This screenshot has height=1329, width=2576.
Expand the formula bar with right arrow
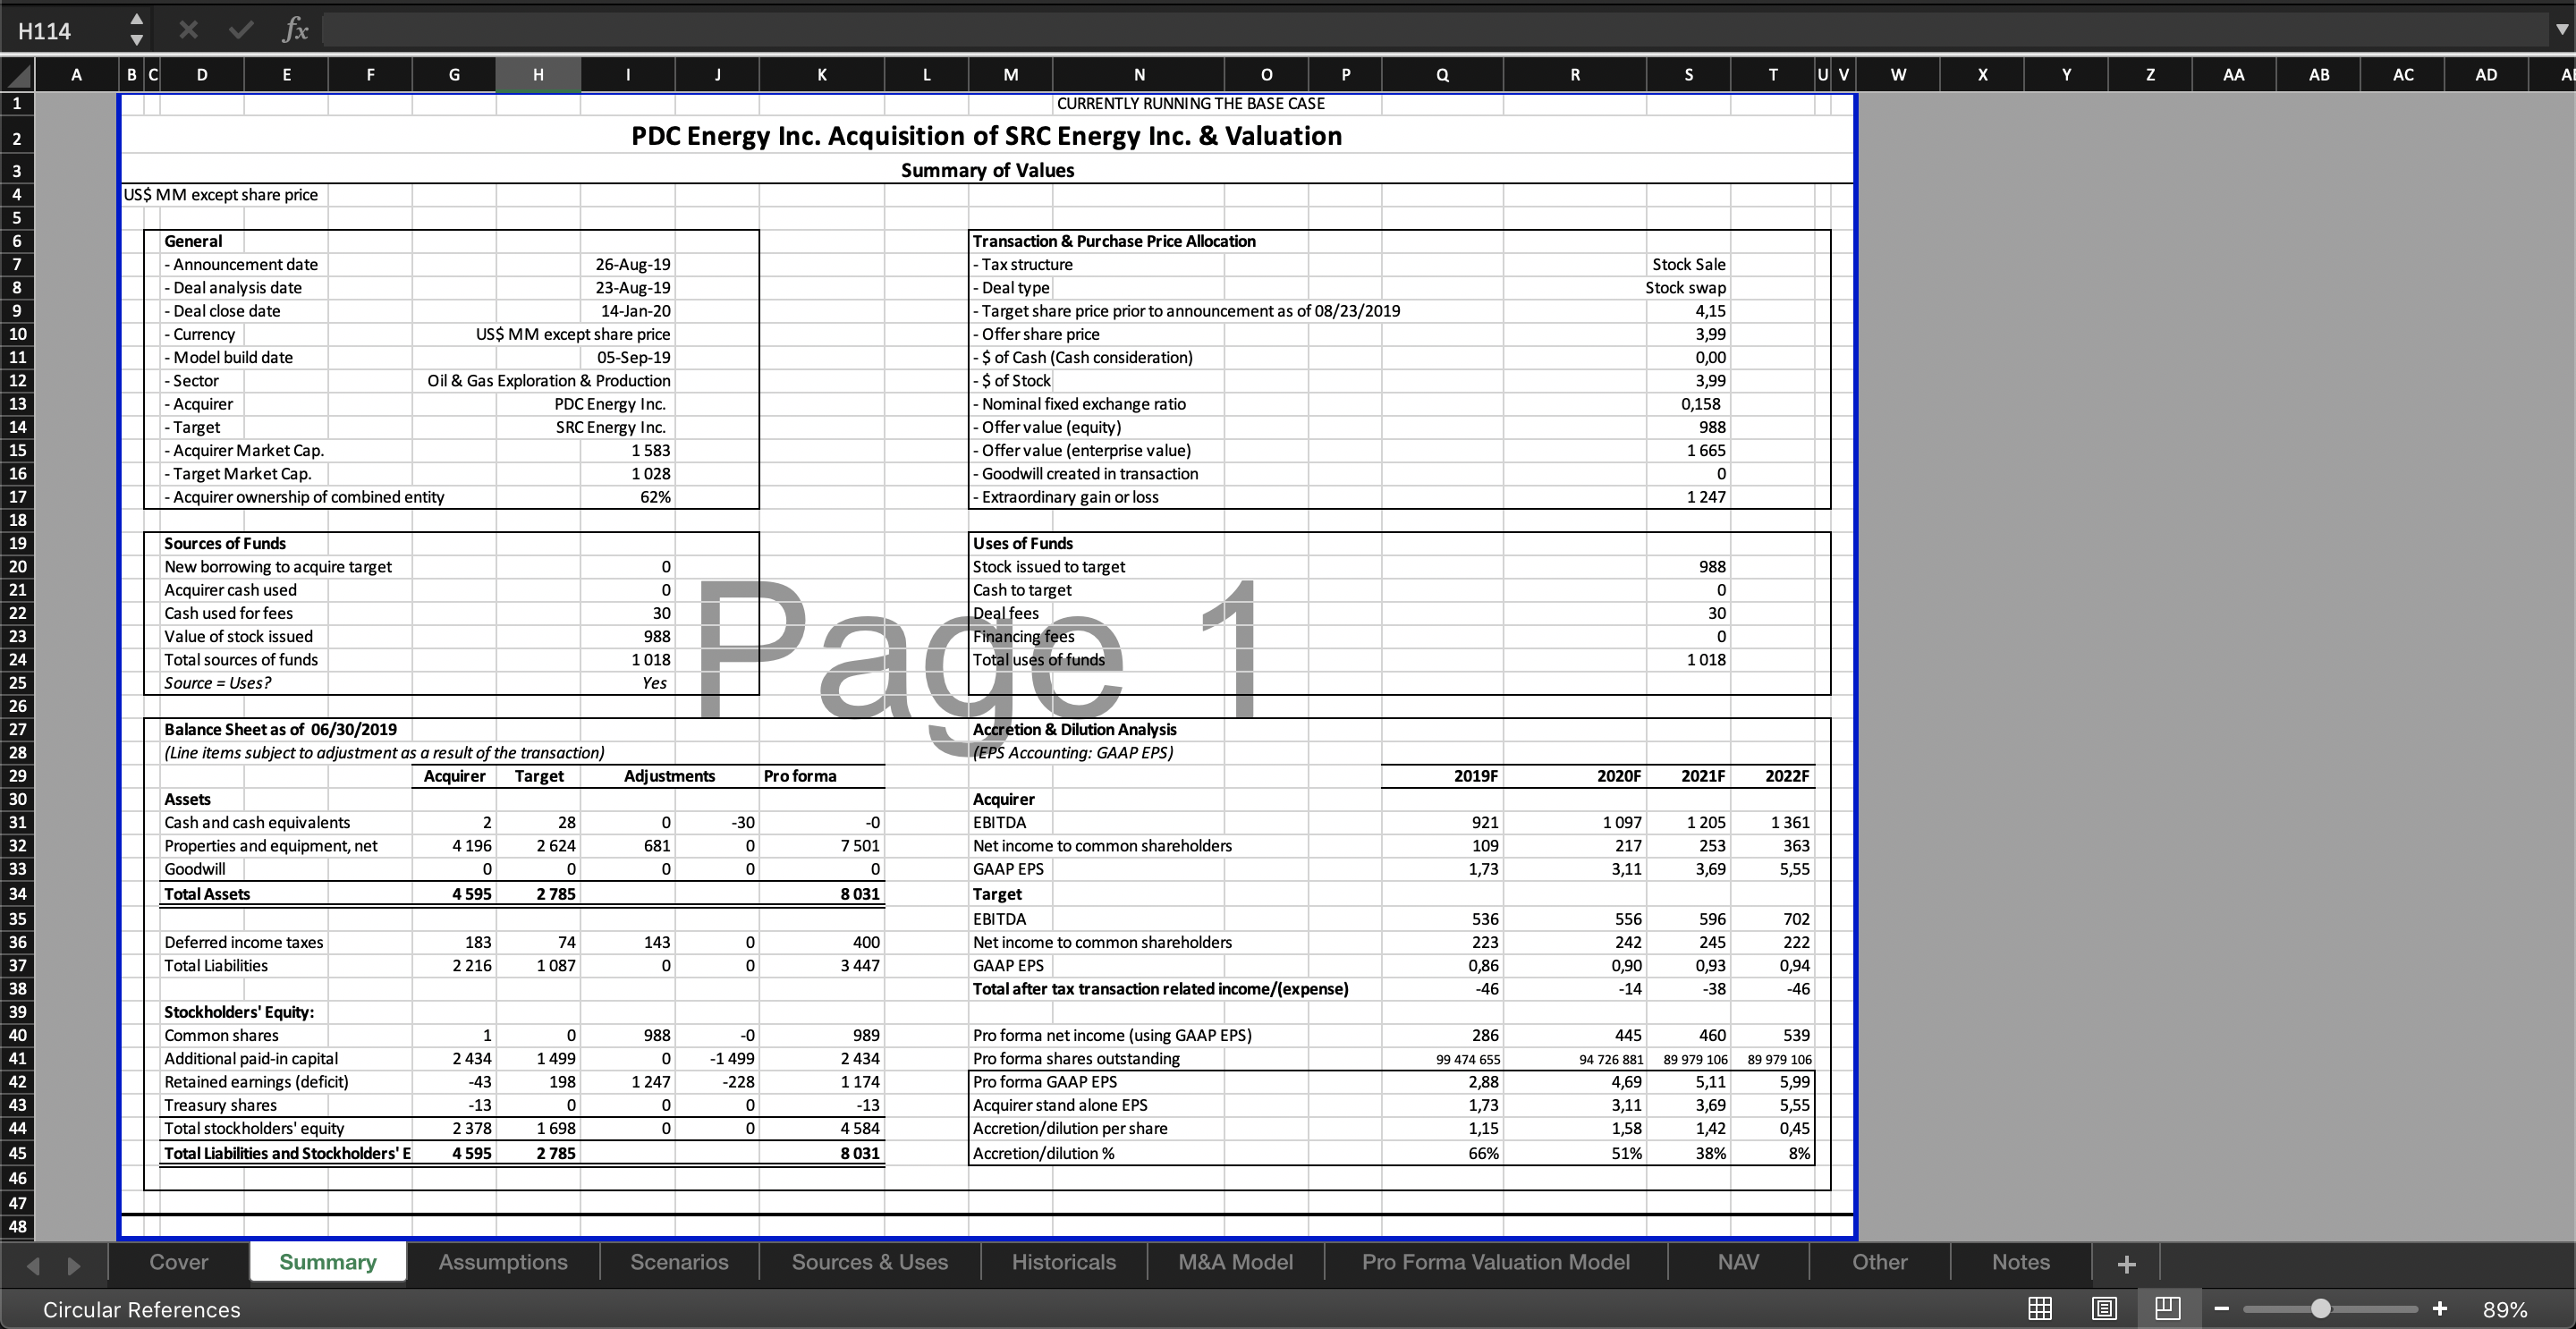pyautogui.click(x=2562, y=30)
